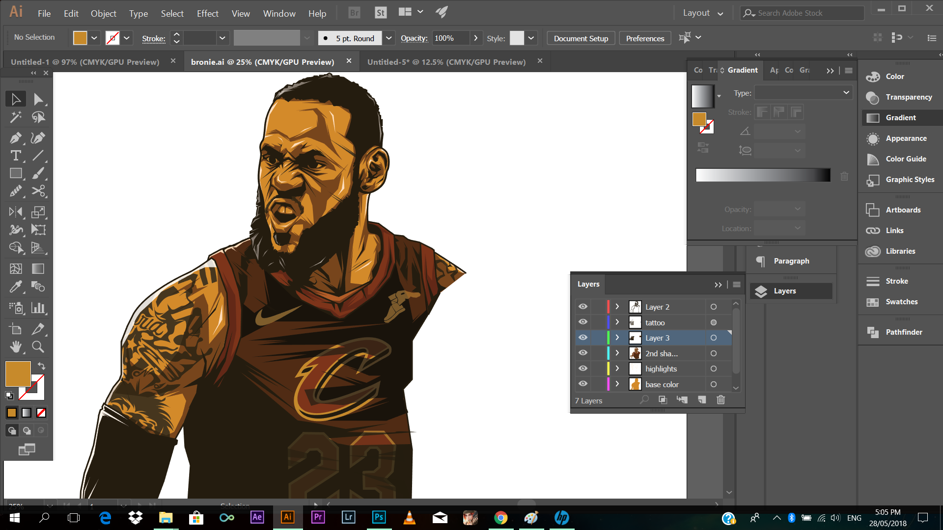
Task: Create new layer in Layers panel
Action: [x=702, y=400]
